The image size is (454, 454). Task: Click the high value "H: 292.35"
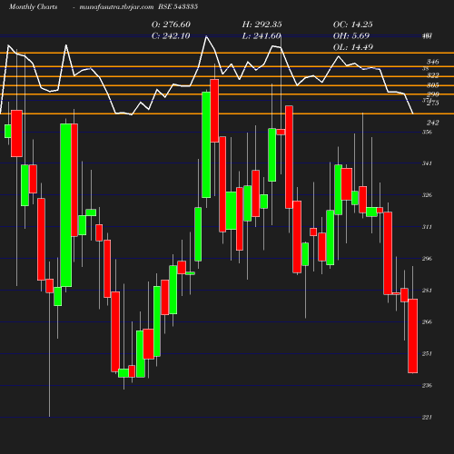coord(262,25)
